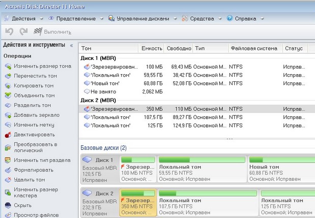Sort by the Том column header

[108, 48]
